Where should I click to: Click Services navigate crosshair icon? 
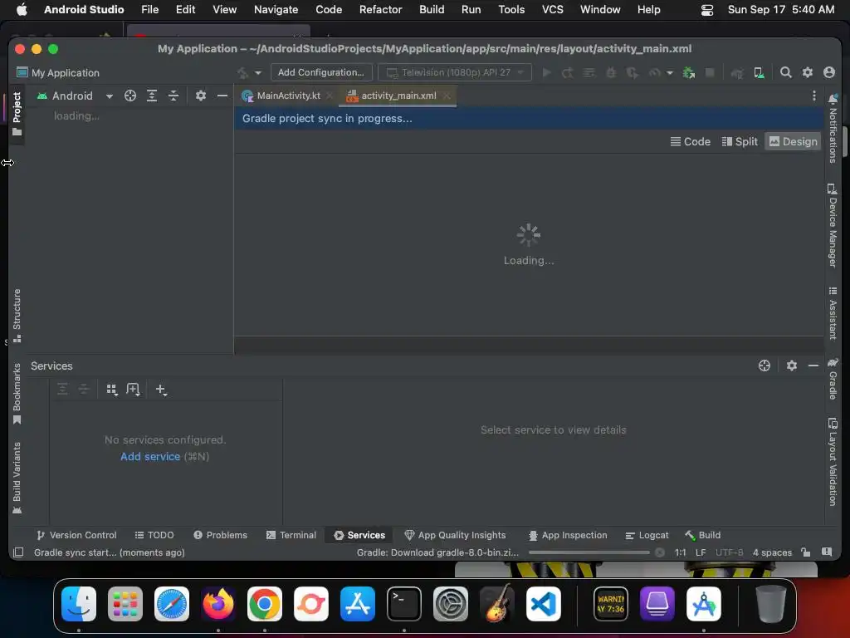pos(765,366)
